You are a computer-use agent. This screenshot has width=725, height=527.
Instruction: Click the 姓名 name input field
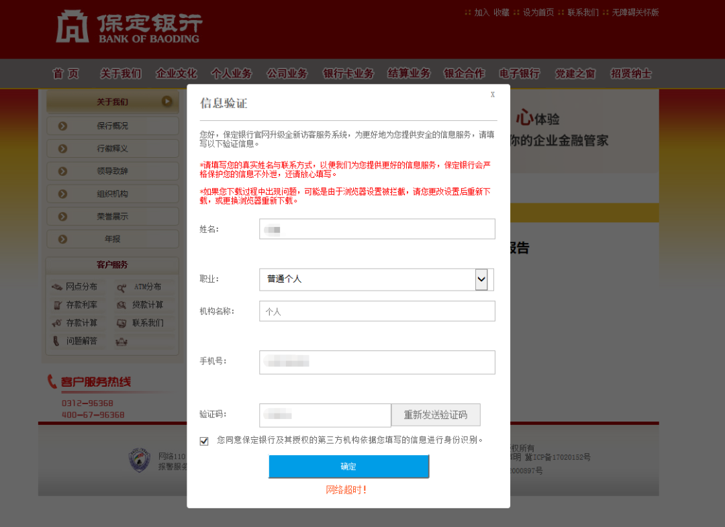pyautogui.click(x=377, y=229)
